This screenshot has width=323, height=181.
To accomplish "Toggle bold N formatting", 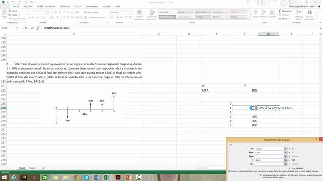I will tap(30, 17).
